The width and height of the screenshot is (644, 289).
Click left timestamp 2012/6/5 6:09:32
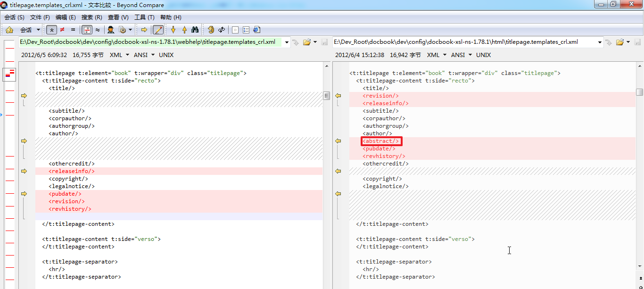[44, 55]
